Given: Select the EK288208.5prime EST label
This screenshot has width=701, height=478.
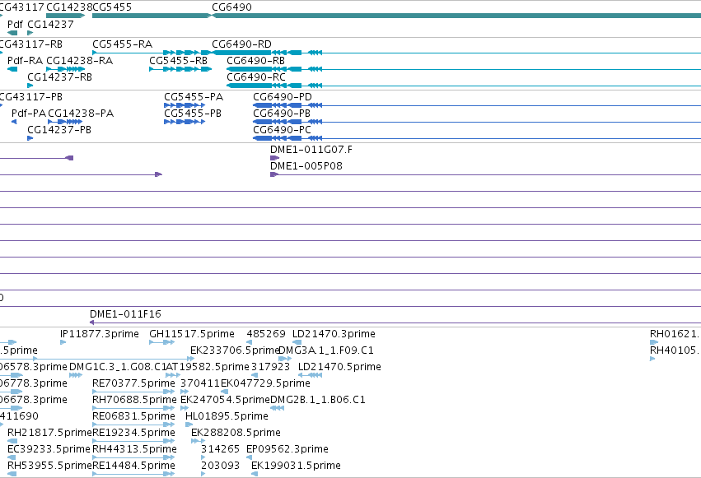Looking at the screenshot, I should (x=236, y=433).
